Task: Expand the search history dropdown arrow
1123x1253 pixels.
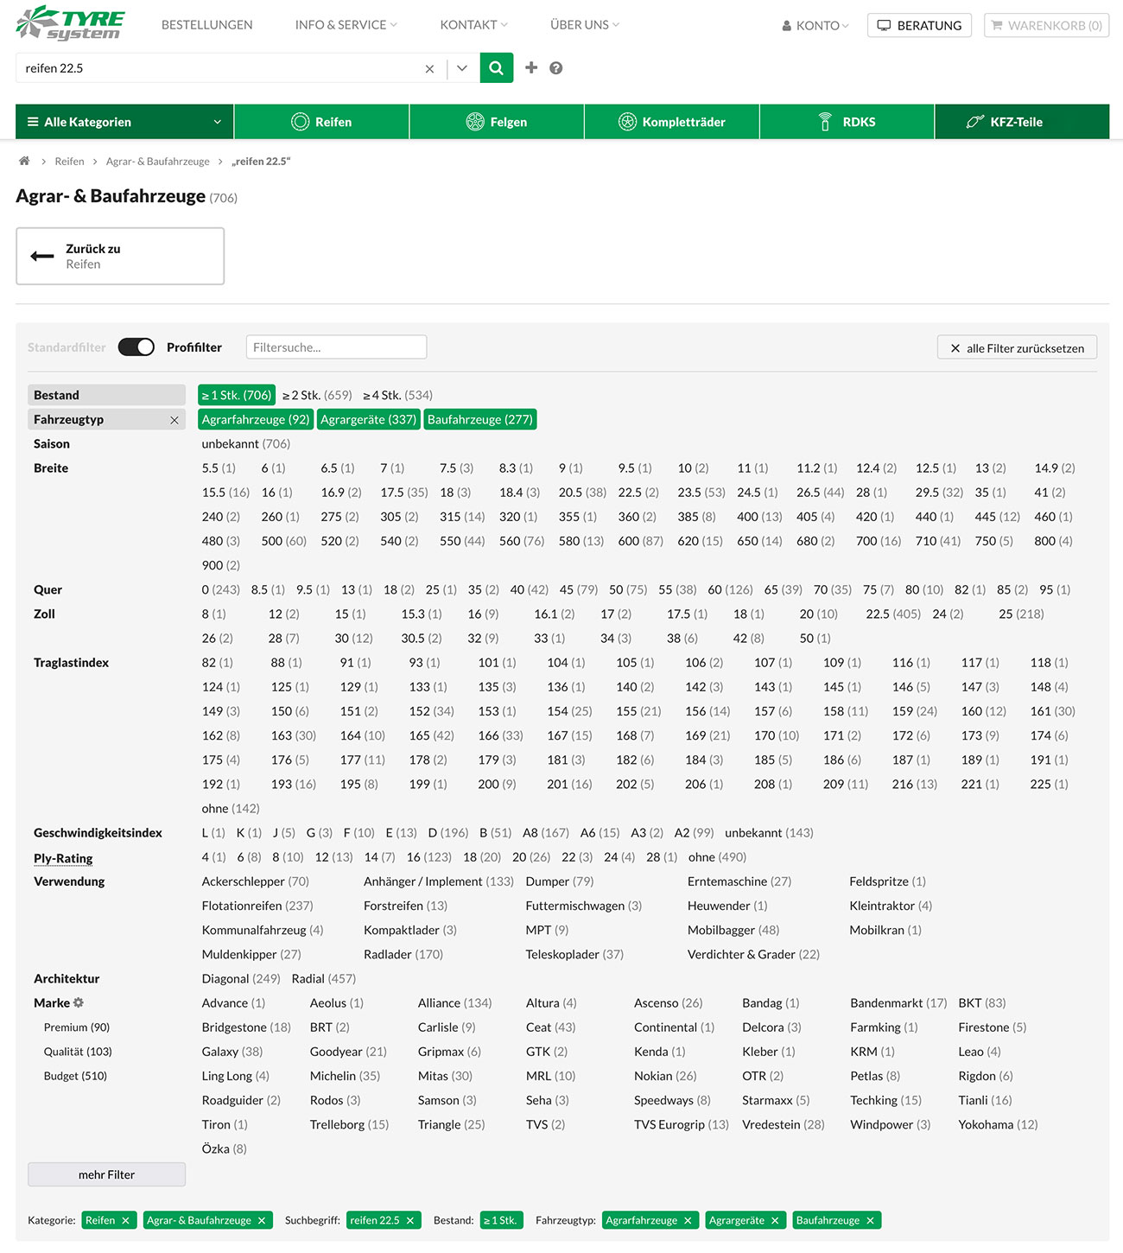Action: tap(461, 67)
